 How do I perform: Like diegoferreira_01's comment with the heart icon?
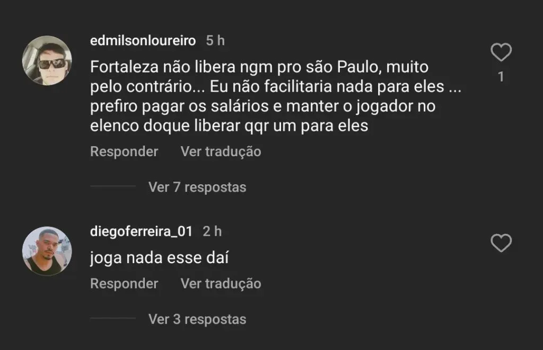pos(501,243)
